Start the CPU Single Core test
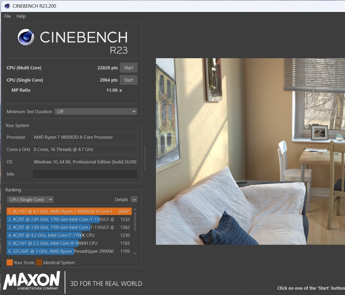The width and height of the screenshot is (345, 295). tap(129, 80)
